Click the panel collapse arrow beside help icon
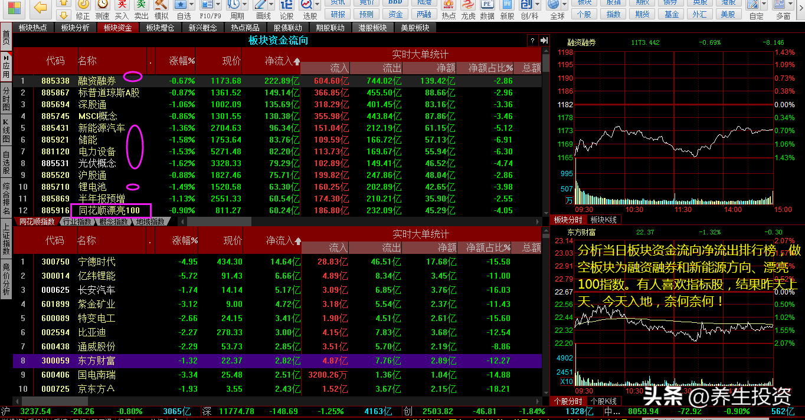Image resolution: width=805 pixels, height=420 pixels. click(544, 41)
